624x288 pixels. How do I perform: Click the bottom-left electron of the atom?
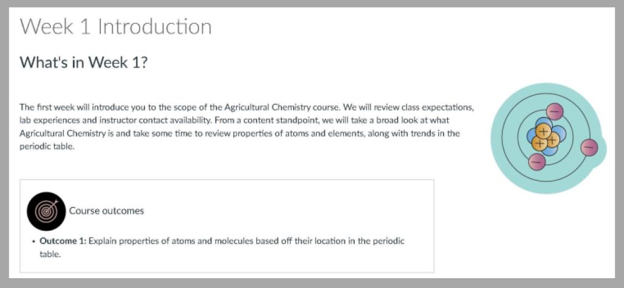537,161
